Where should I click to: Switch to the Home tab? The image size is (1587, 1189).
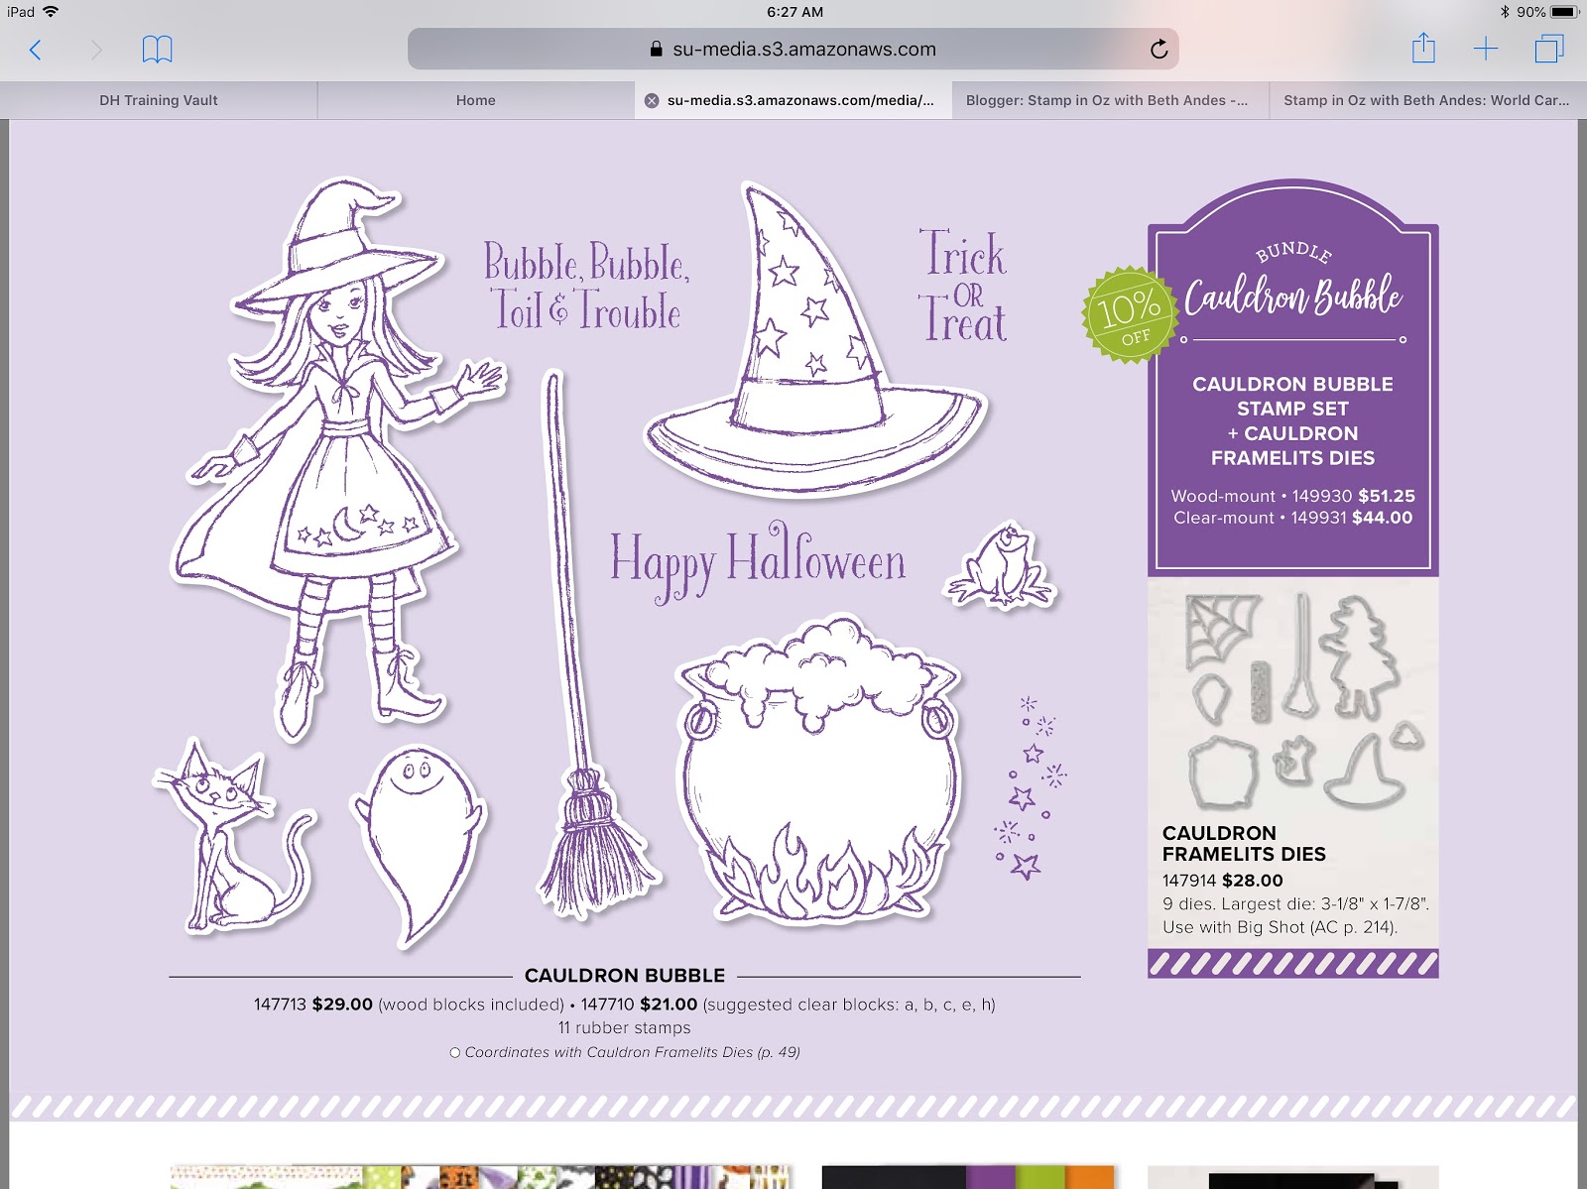[476, 100]
